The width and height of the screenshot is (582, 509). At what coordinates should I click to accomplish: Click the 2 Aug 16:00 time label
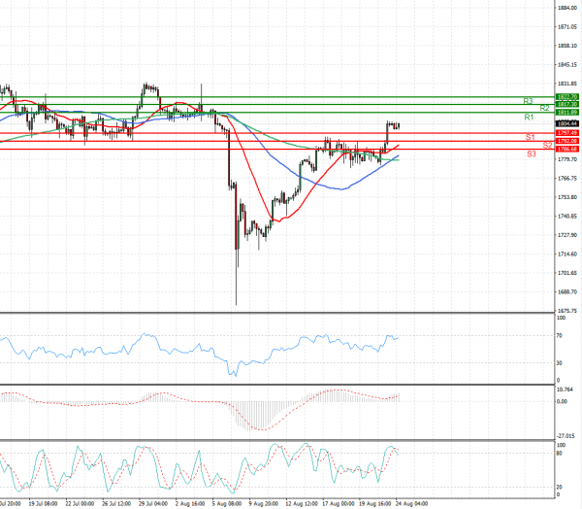190,504
